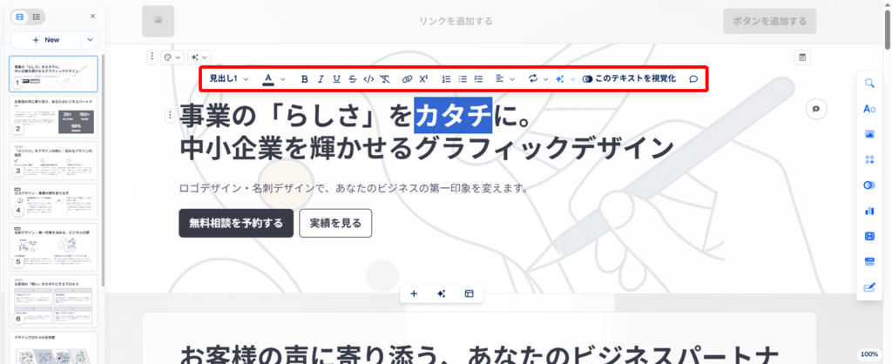Screen dimensions: 892x364
Task: Toggle the checklist formatting
Action: point(478,79)
